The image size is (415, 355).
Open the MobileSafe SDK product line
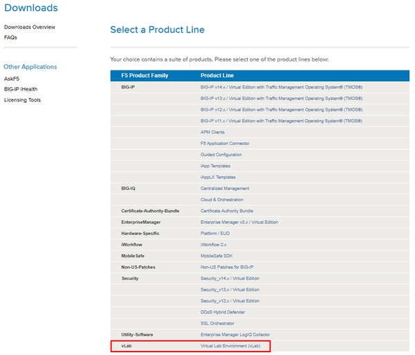[217, 256]
